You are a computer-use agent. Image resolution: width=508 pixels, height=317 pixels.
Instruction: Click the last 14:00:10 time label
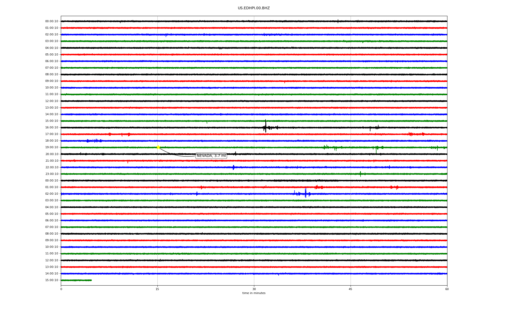pyautogui.click(x=52, y=274)
